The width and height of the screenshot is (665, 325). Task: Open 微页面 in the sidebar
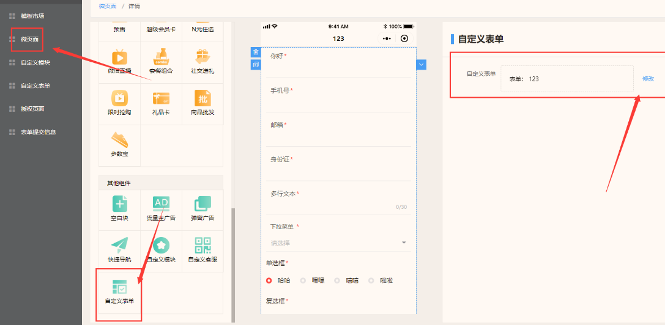point(30,40)
